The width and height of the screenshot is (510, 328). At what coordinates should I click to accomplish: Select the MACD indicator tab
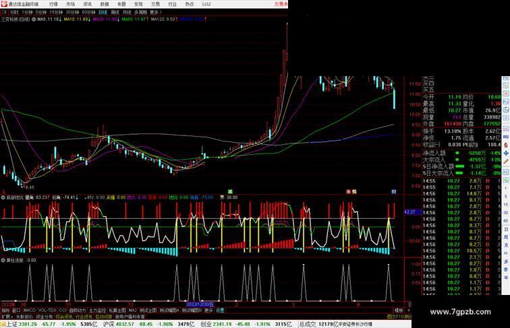pos(29,310)
